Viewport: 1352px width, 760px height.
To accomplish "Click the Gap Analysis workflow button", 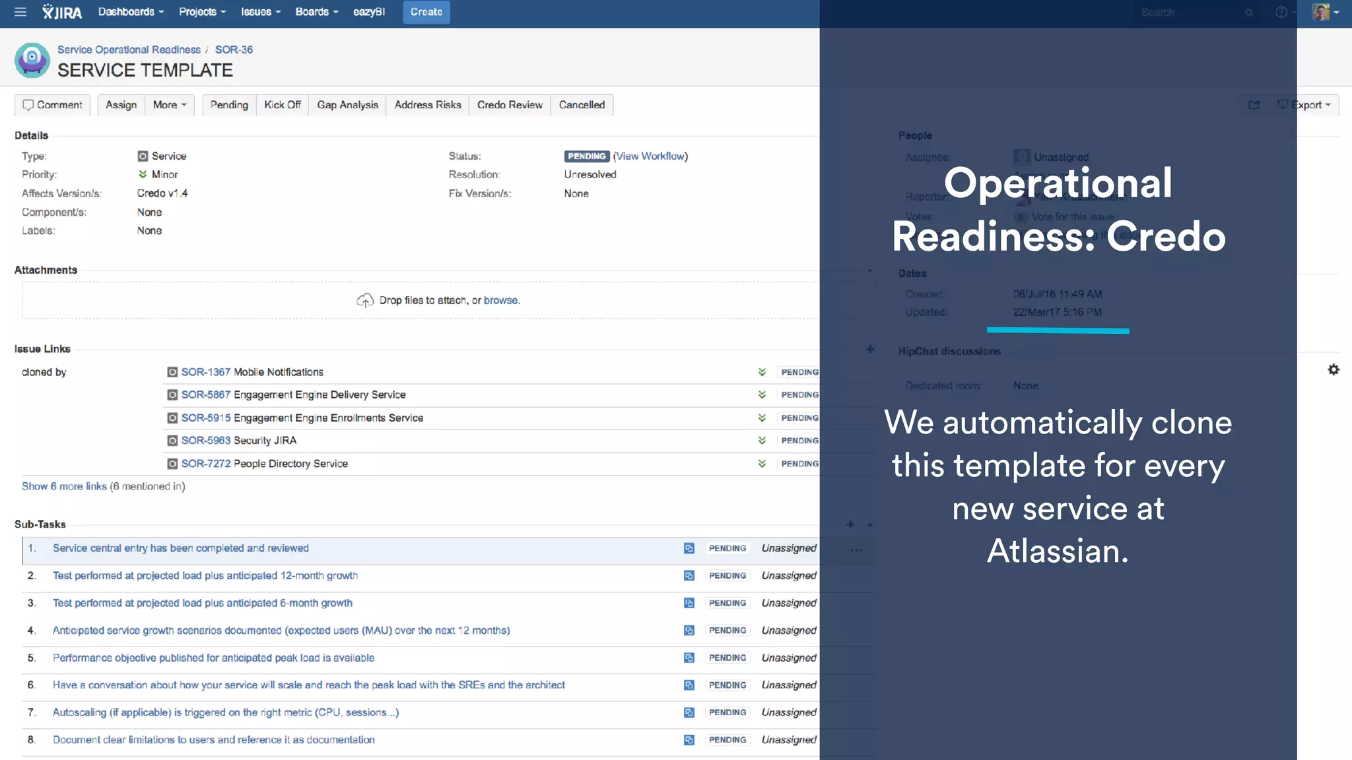I will tap(347, 105).
